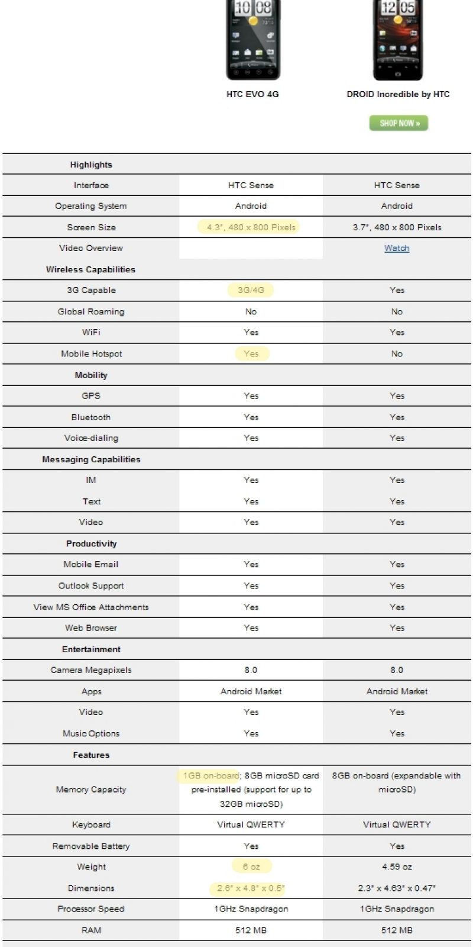Open the Watch video overview link

point(397,248)
